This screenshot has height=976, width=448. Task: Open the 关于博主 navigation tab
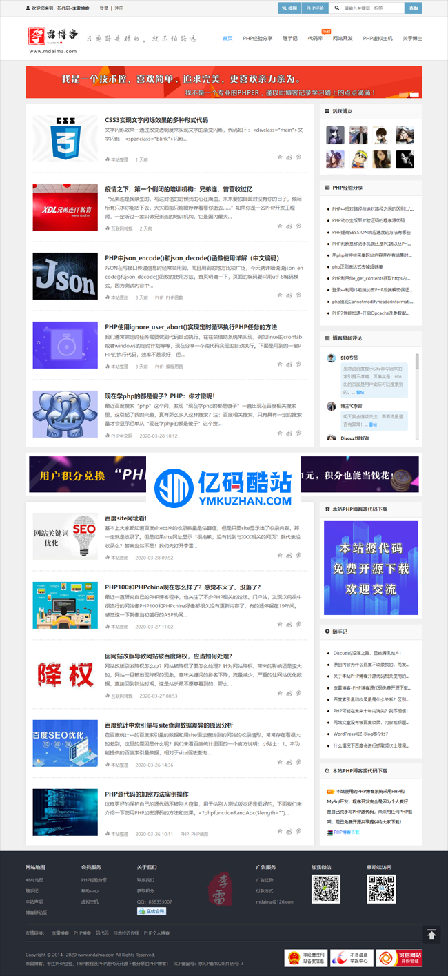[x=412, y=38]
